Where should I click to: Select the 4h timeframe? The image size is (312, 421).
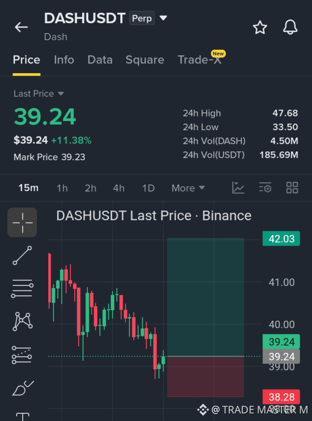tap(118, 188)
